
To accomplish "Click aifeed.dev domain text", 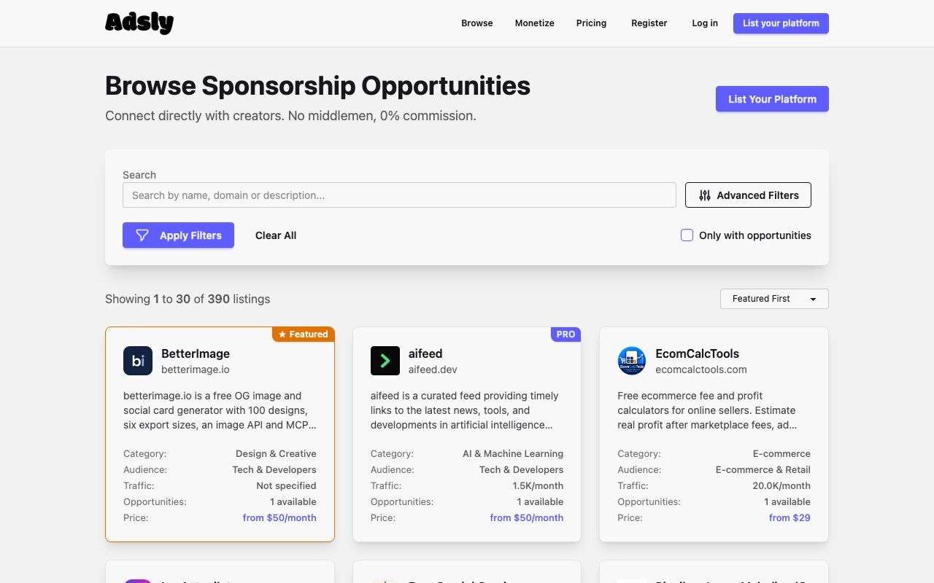I will tap(433, 369).
